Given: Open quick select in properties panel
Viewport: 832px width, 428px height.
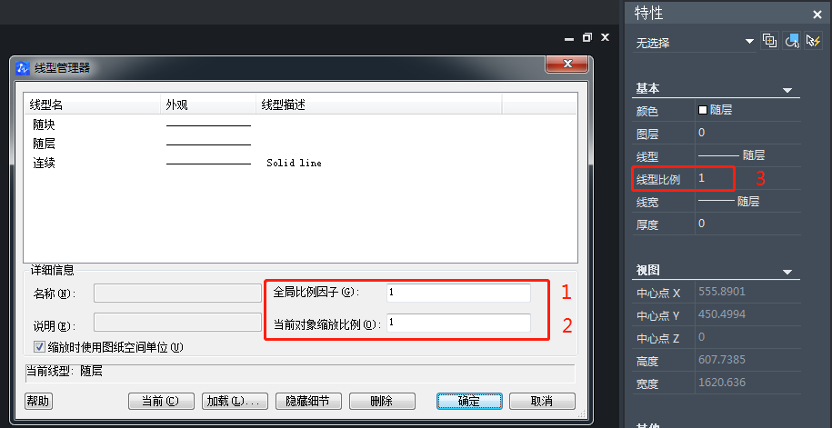Looking at the screenshot, I should pos(813,41).
